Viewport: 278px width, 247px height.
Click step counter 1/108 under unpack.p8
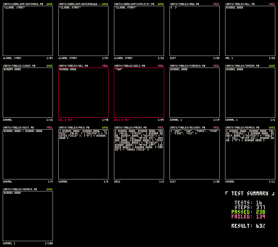49,244
